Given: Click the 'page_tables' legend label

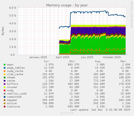Looking at the screenshot, I should pos(16,68).
